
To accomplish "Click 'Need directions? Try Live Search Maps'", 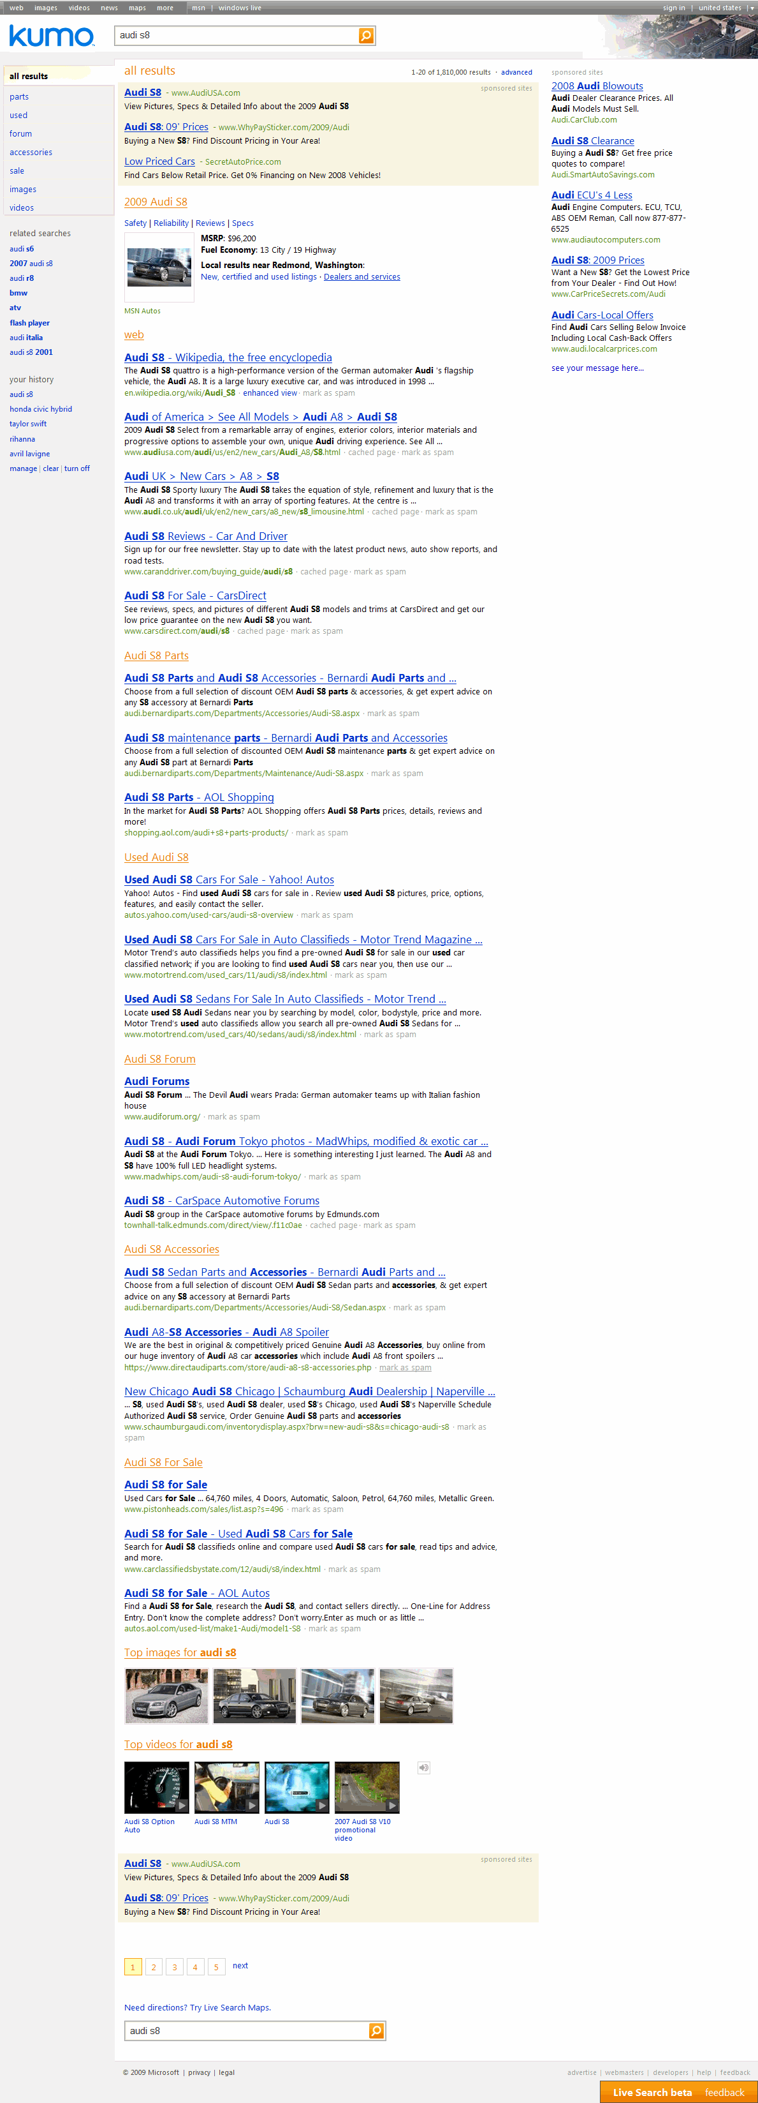I will [x=197, y=2007].
